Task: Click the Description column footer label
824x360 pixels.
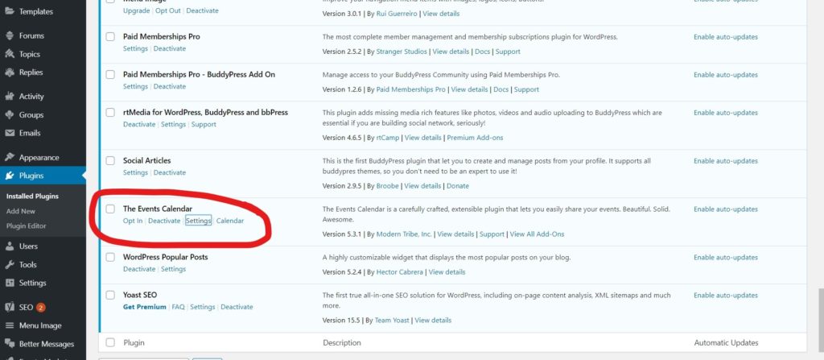Action: [342, 342]
